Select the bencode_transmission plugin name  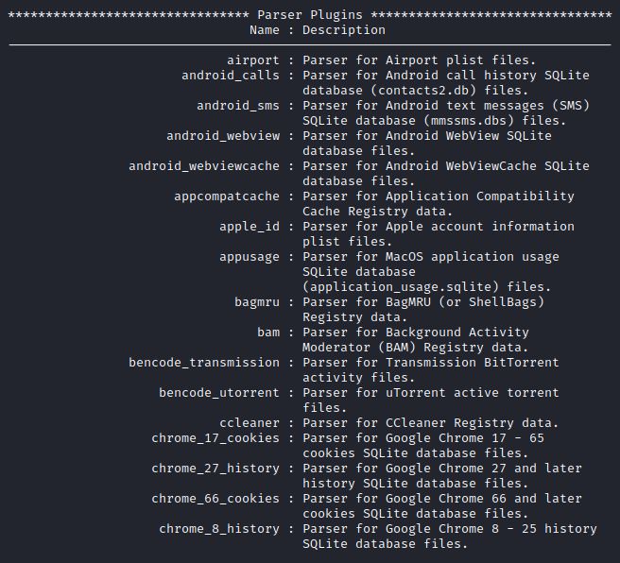click(204, 363)
